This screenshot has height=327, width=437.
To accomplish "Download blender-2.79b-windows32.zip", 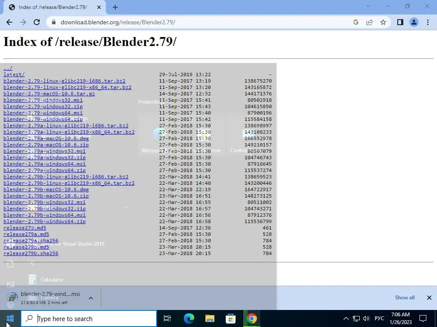I will coord(44,209).
